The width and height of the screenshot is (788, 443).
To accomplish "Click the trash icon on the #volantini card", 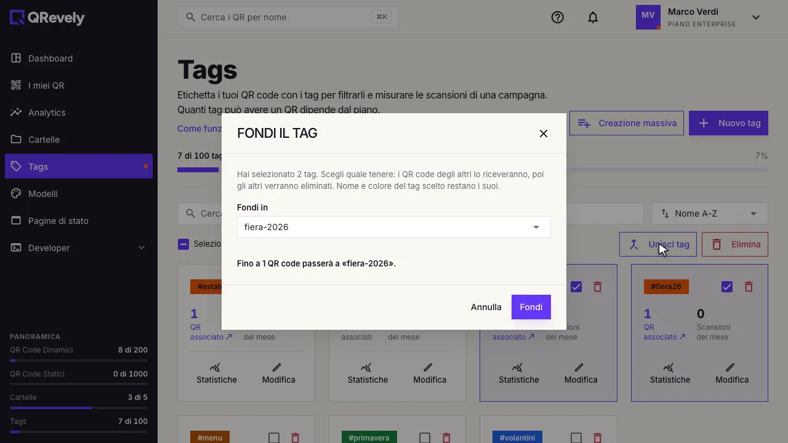I will click(598, 438).
